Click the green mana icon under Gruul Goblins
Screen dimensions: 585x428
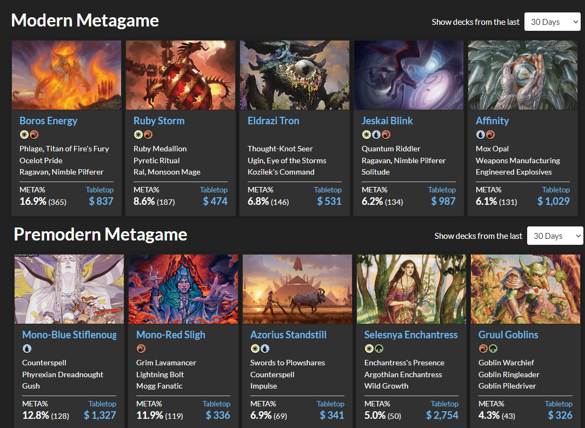[x=493, y=349]
